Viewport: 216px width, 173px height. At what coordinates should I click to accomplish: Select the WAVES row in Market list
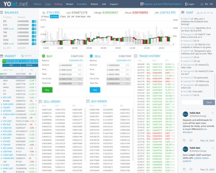[x=18, y=87]
